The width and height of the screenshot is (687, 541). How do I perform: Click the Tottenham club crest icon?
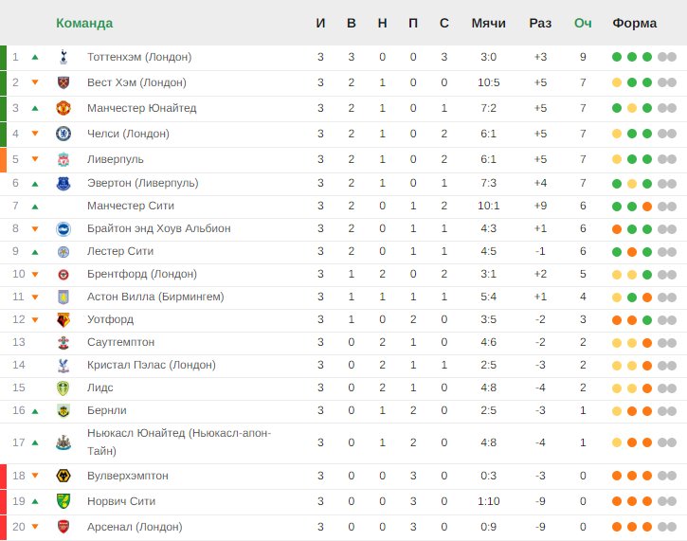[63, 57]
